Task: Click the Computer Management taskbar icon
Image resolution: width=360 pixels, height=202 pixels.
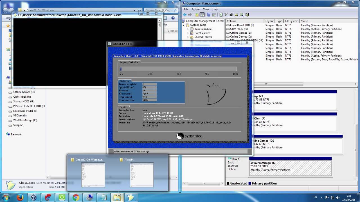Action: [x=90, y=198]
